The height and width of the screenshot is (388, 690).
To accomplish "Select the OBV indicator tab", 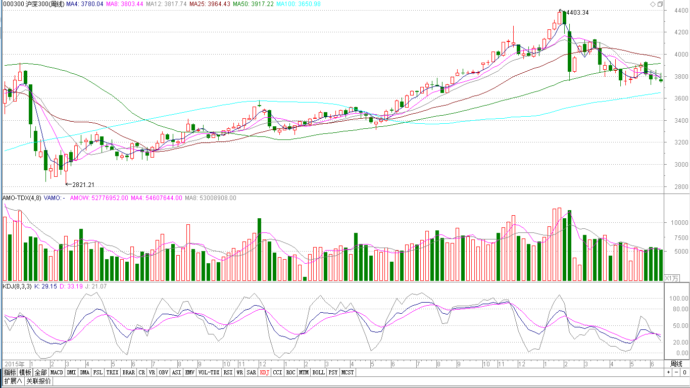I will point(164,372).
